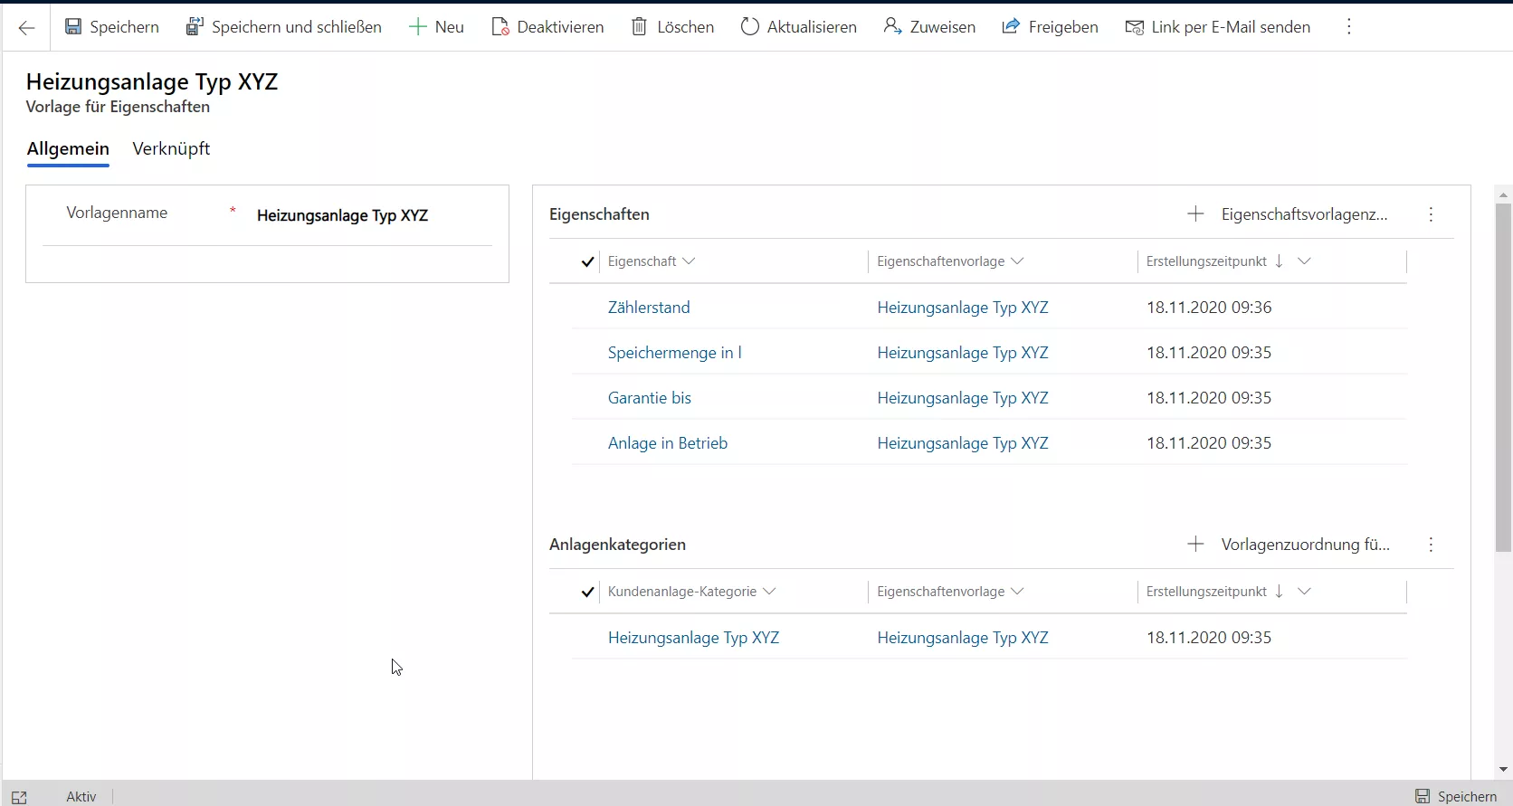The image size is (1513, 806).
Task: Open the Zählerstand property link
Action: click(x=648, y=308)
